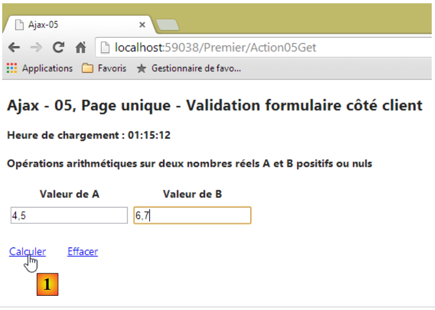
Task: Open a new browser tab
Action: pos(167,25)
